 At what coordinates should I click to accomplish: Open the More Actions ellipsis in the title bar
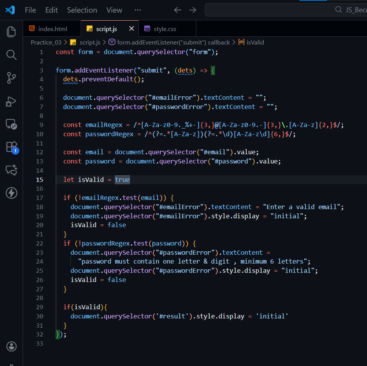coord(138,10)
